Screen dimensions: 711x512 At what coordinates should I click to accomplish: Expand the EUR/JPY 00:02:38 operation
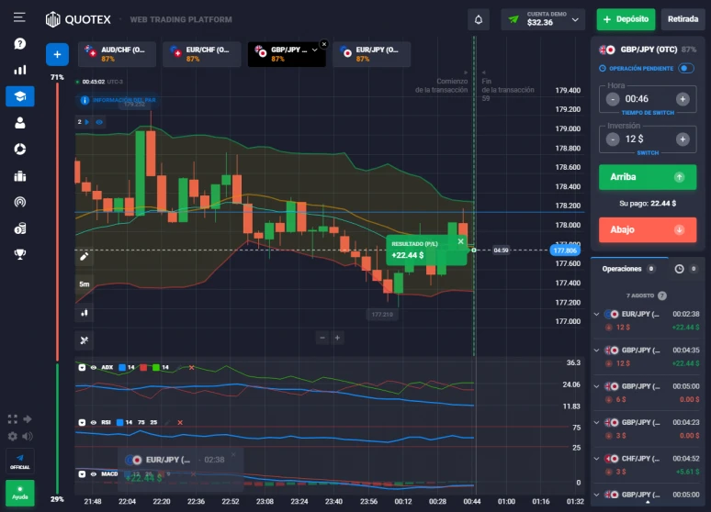pos(596,314)
